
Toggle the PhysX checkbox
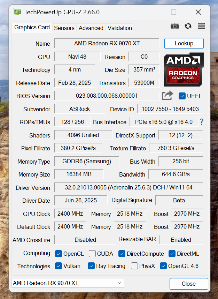(x=134, y=266)
